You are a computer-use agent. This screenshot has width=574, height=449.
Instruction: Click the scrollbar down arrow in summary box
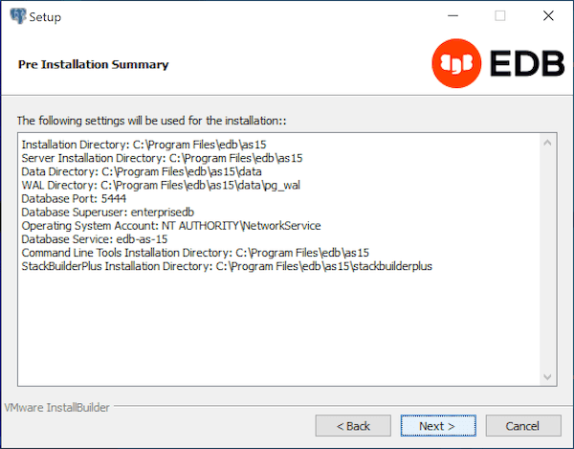[548, 377]
